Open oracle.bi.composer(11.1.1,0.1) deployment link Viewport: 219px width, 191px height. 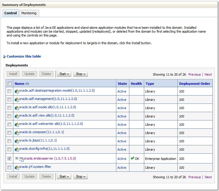click(42, 132)
